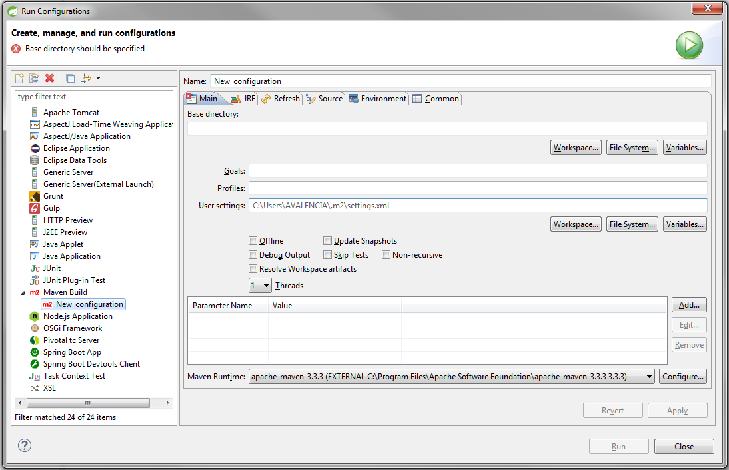The image size is (729, 470).
Task: Click the Duplicate launch configuration icon
Action: tap(35, 78)
